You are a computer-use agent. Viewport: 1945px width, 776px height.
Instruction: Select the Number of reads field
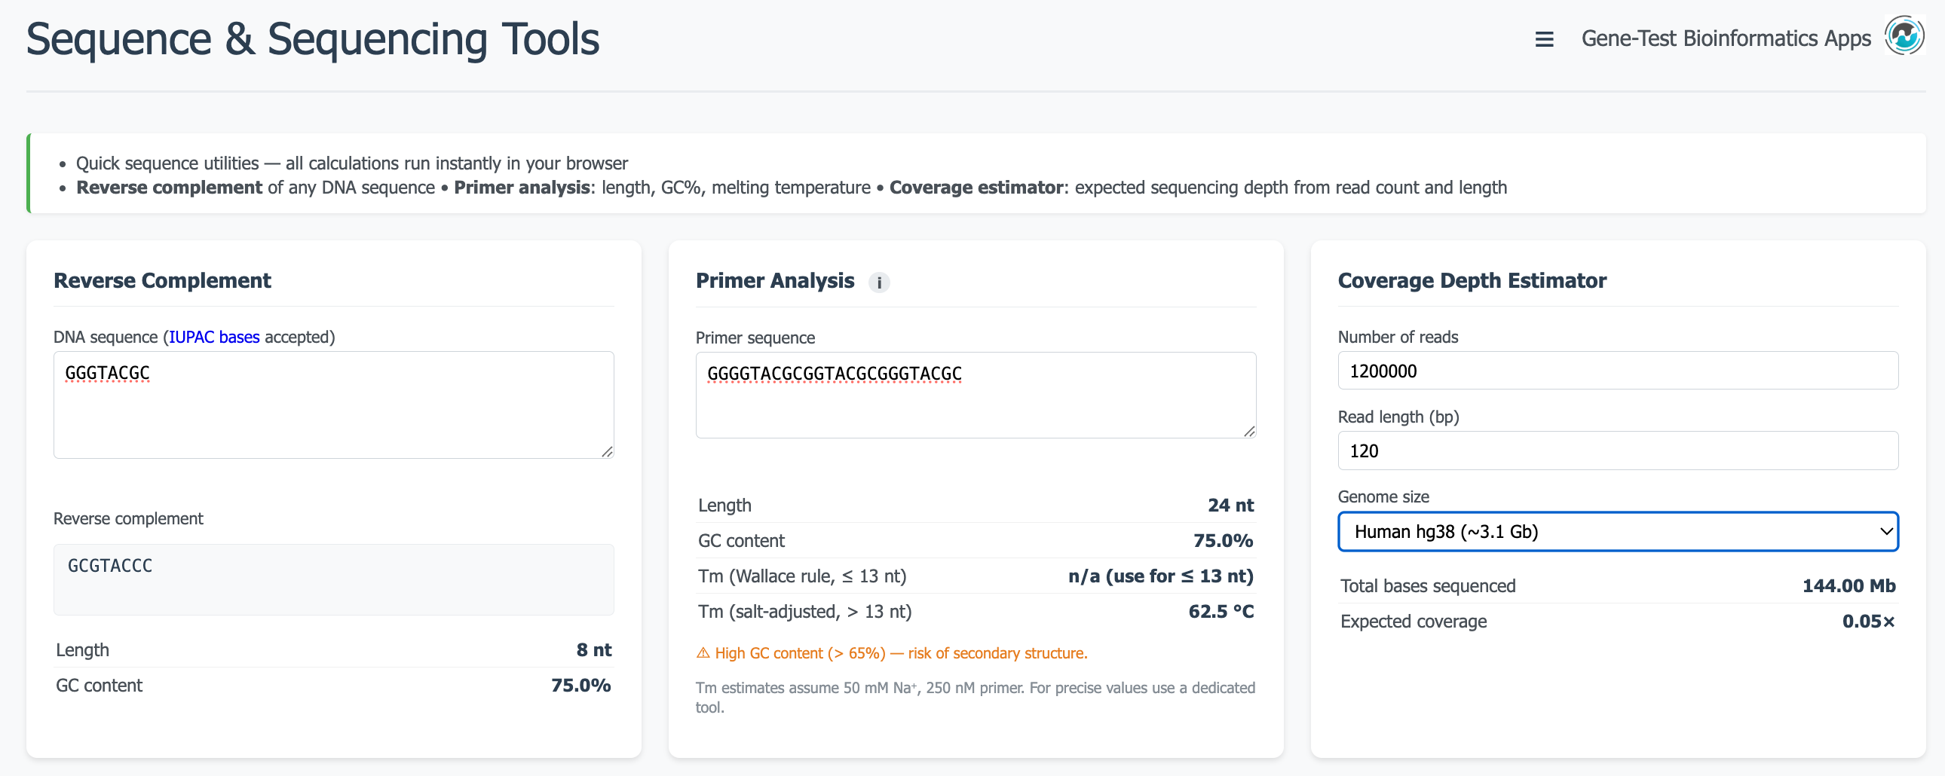pyautogui.click(x=1617, y=371)
